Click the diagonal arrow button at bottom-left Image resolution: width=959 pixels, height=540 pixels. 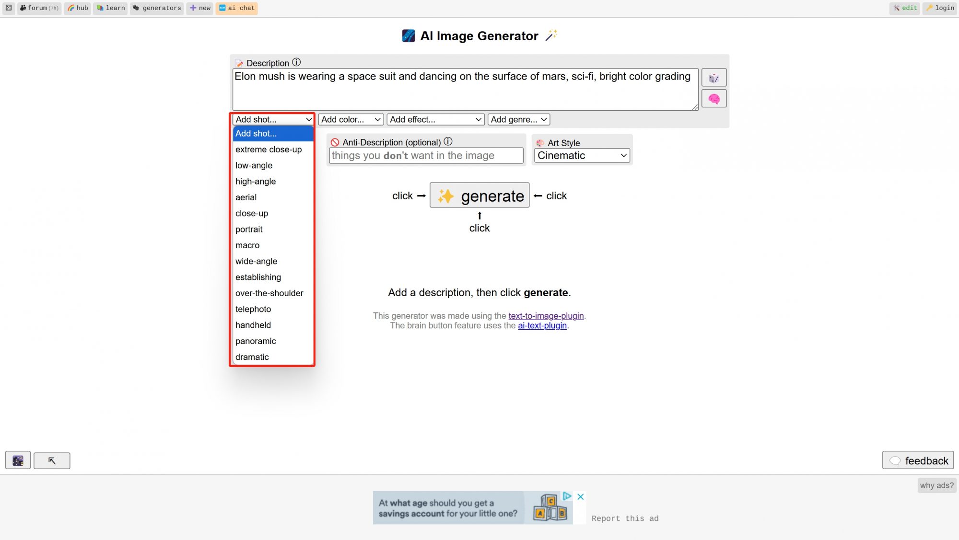click(52, 460)
